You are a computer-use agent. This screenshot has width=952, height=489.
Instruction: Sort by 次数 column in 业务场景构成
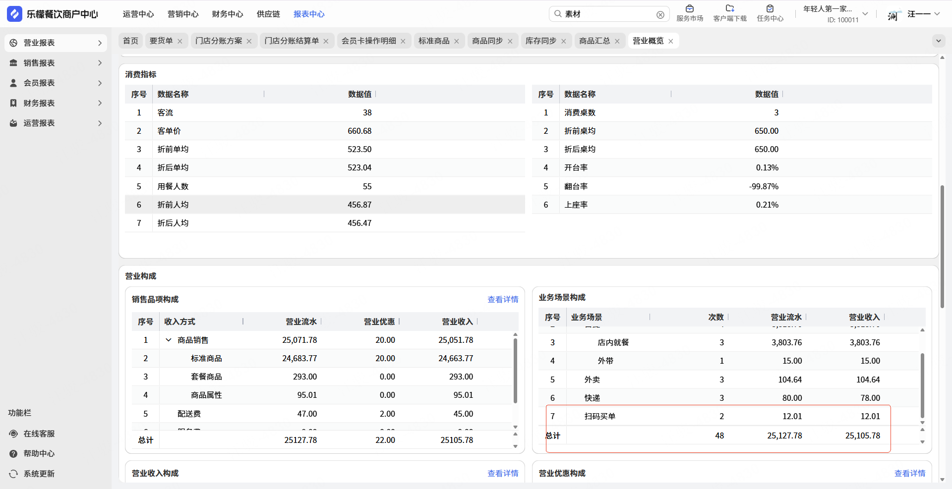(x=716, y=317)
